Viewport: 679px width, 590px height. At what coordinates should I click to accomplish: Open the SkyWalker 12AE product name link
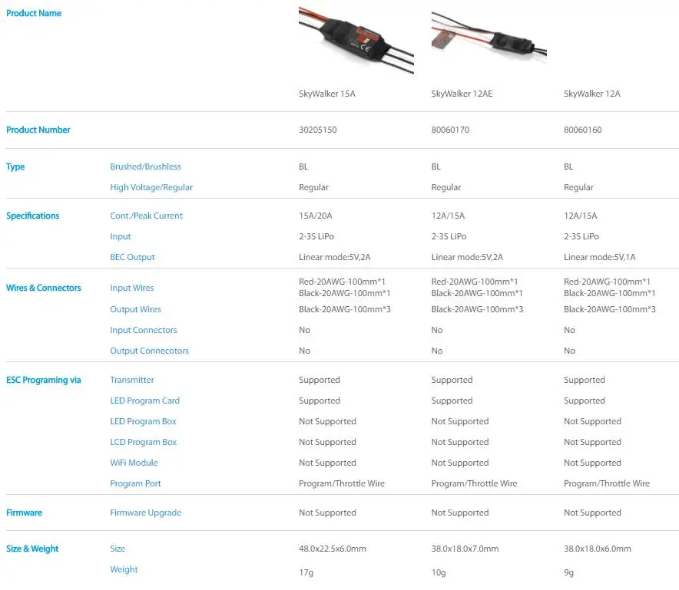tap(462, 94)
